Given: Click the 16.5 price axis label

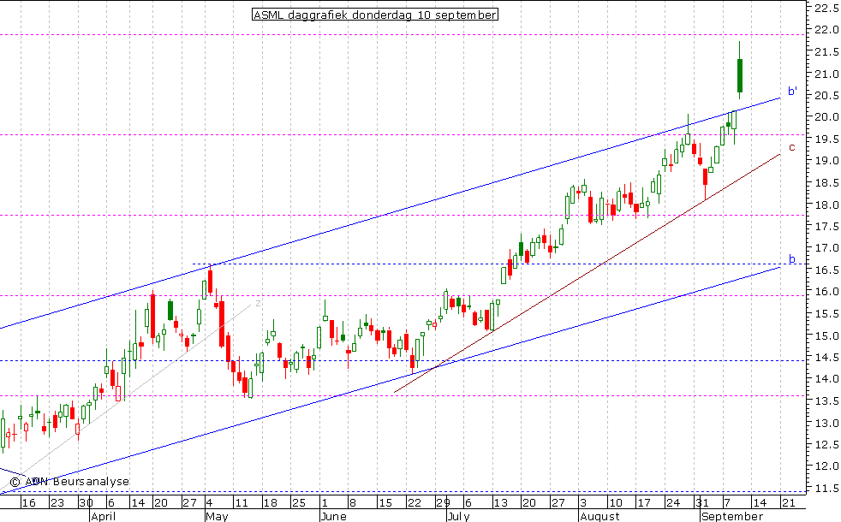Looking at the screenshot, I should 825,270.
